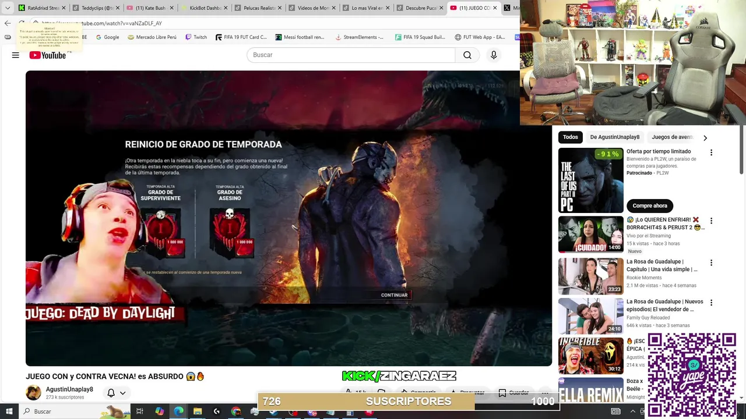Open the Google bookmark
The image size is (746, 419).
pyautogui.click(x=107, y=37)
